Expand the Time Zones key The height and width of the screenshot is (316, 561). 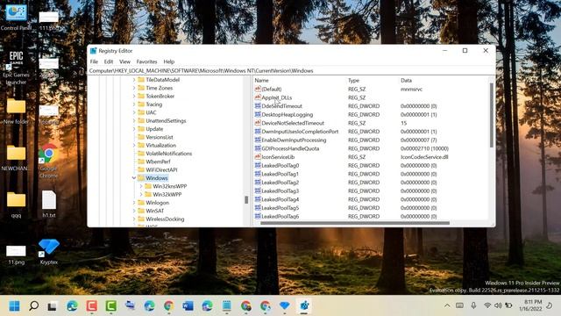[x=134, y=88]
